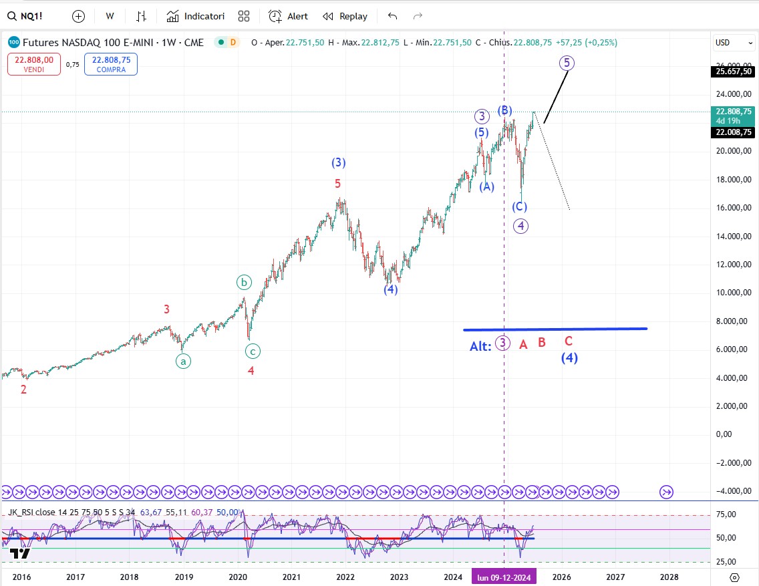Open the USD currency dropdown
Viewport: 759px width, 586px height.
tap(734, 43)
